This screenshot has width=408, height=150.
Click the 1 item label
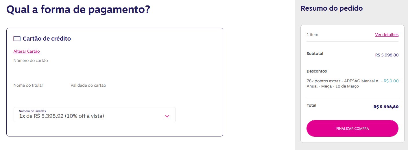(x=312, y=35)
